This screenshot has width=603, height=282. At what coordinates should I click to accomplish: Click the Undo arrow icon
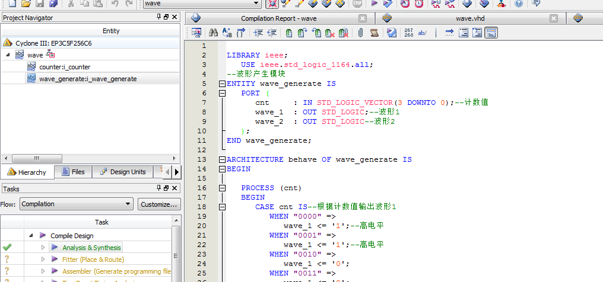point(115,4)
